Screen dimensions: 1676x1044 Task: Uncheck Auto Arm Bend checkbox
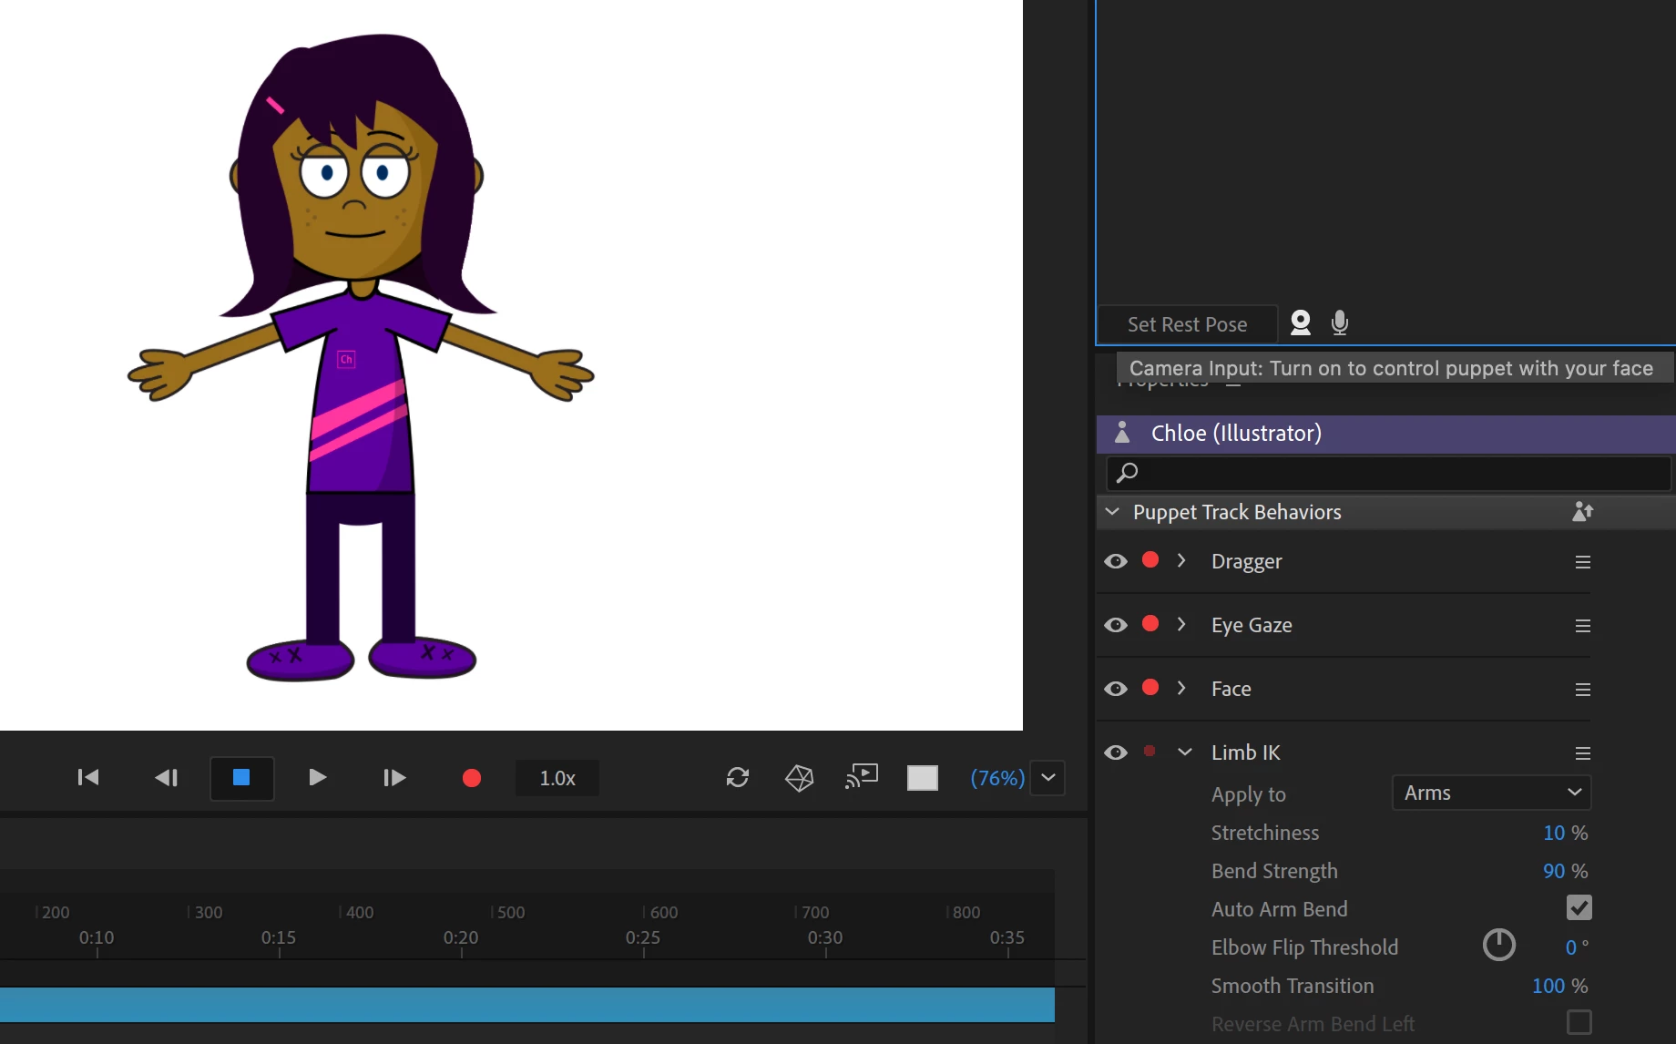pos(1579,907)
